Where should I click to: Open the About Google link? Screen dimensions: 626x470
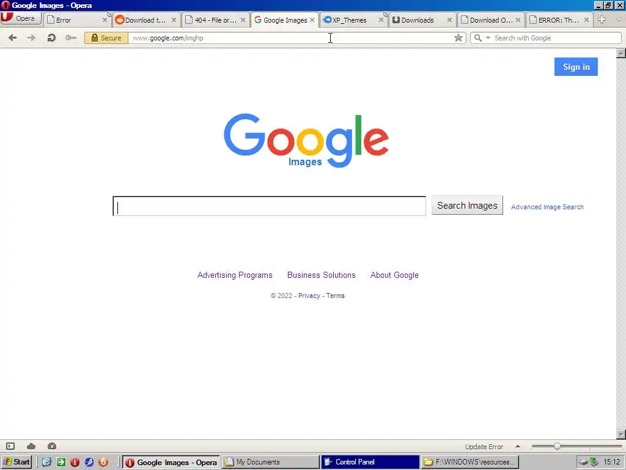394,275
